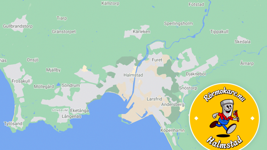Viewport: 267px width, 150px height.
Task: Select the Larsfrid area label
Action: click(154, 99)
